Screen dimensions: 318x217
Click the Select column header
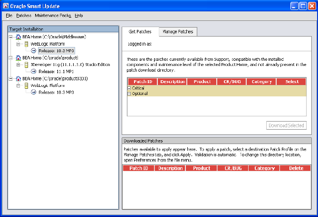click(291, 82)
